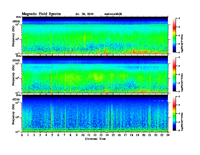
Task: Click the "dH/dt" panel label
Action: point(16,21)
